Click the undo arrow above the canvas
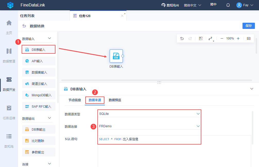Screen dimensions: 259x167 182,38
